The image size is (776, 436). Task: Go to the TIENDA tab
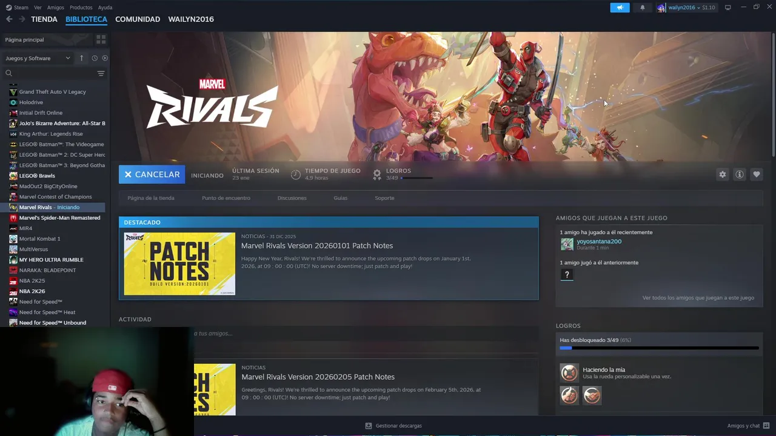[44, 19]
